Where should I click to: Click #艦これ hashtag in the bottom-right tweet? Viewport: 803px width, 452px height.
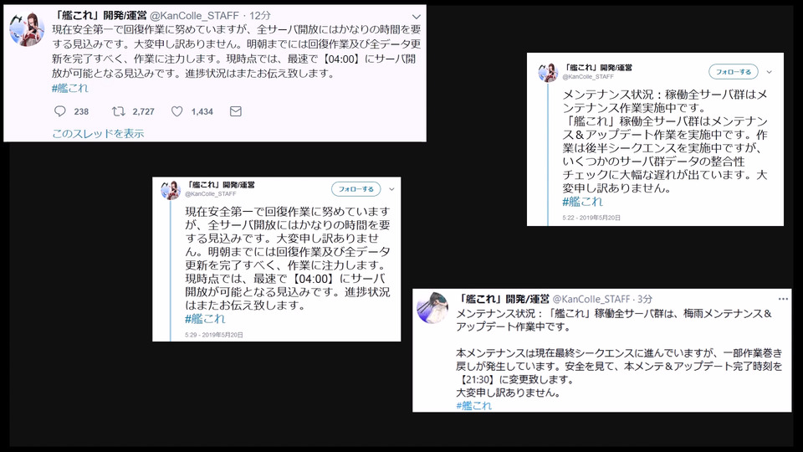[474, 406]
